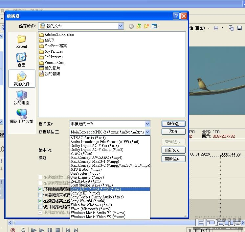Toggle the 伸縮視訊 checkbox
245x232 pixels.
40,195
